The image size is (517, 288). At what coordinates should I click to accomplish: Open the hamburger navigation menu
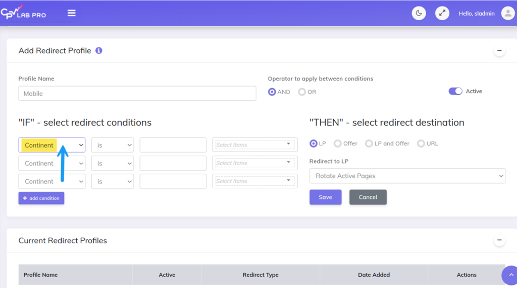(x=72, y=13)
